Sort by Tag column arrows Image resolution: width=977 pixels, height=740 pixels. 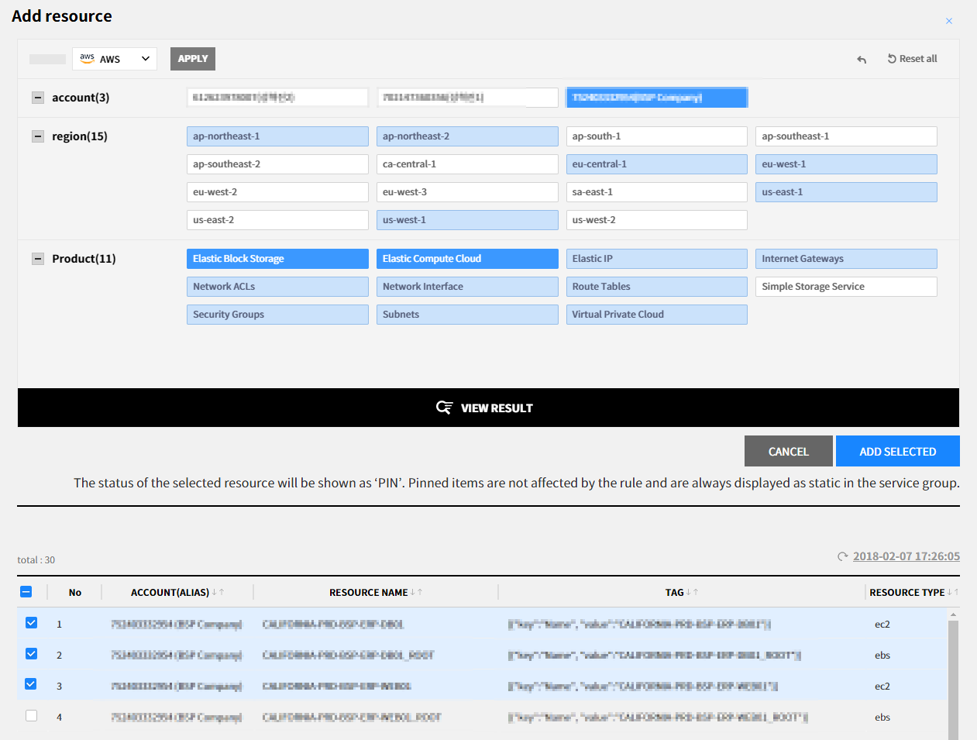[692, 593]
